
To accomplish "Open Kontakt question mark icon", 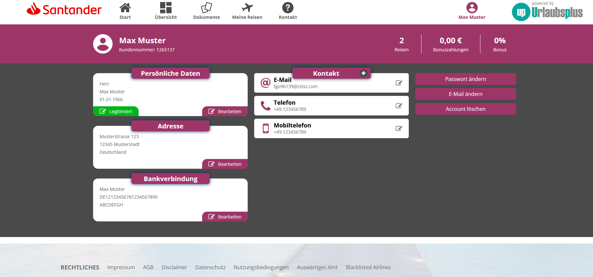I will tap(288, 7).
